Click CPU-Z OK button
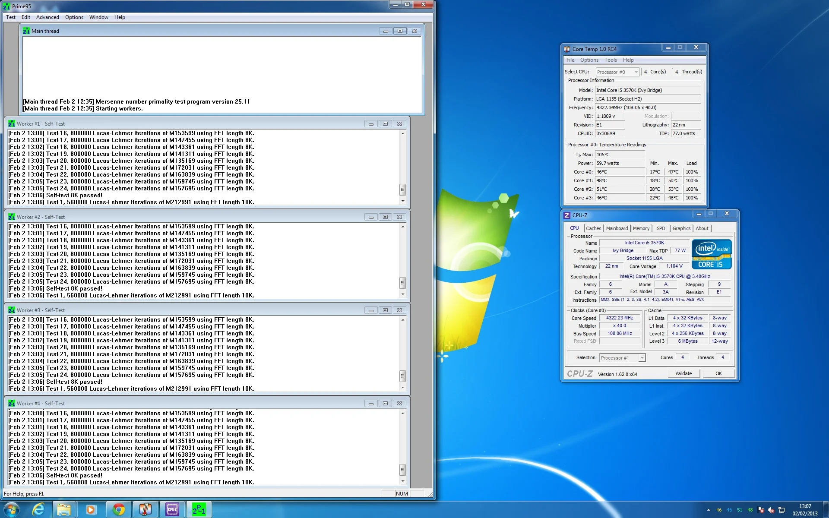Image resolution: width=829 pixels, height=518 pixels. [x=718, y=373]
